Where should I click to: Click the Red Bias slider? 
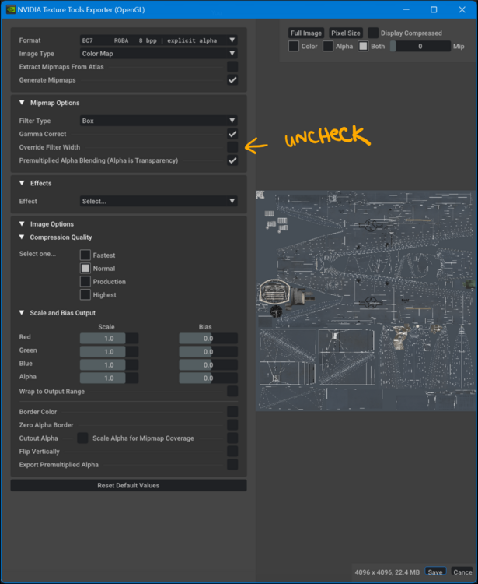coord(208,338)
